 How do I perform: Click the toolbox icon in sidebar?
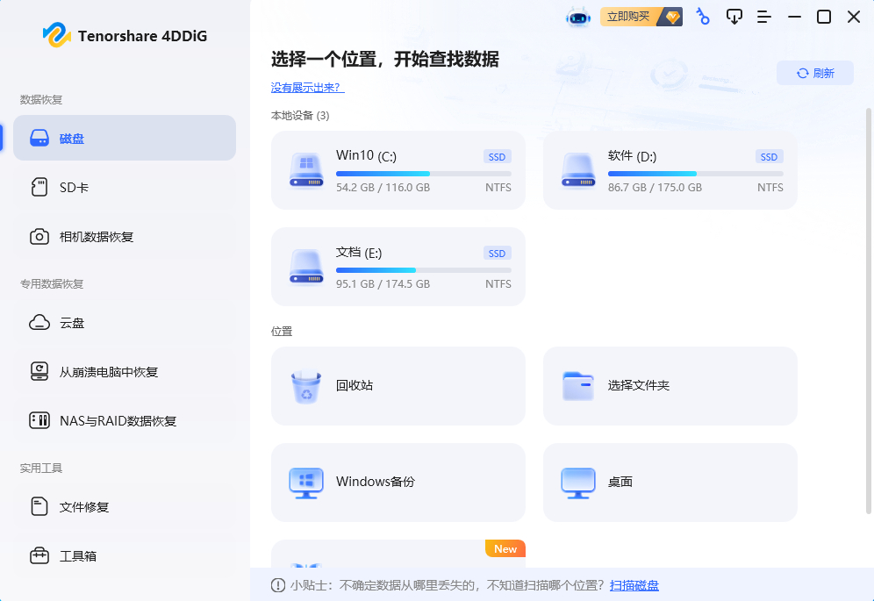pyautogui.click(x=39, y=556)
